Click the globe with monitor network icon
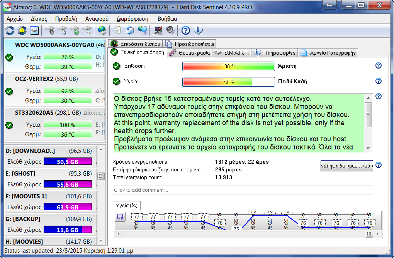Screen dimensions: 394x258 click(x=143, y=30)
